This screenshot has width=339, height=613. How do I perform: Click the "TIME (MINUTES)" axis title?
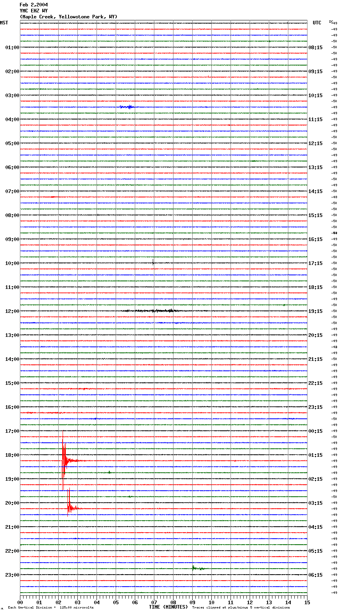(x=168, y=607)
